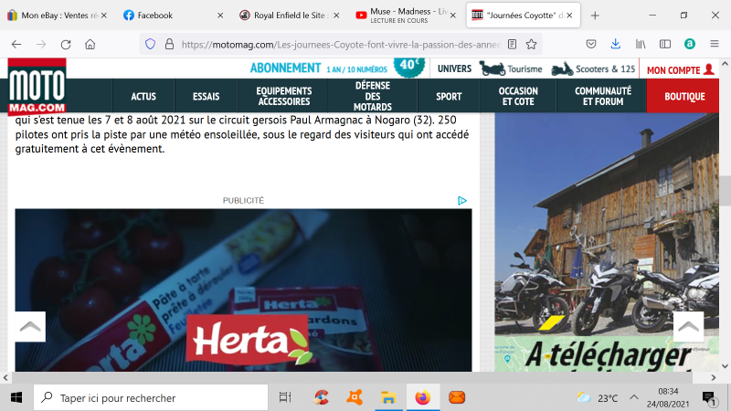
Task: Click the motomag.com address bar
Action: (340, 44)
